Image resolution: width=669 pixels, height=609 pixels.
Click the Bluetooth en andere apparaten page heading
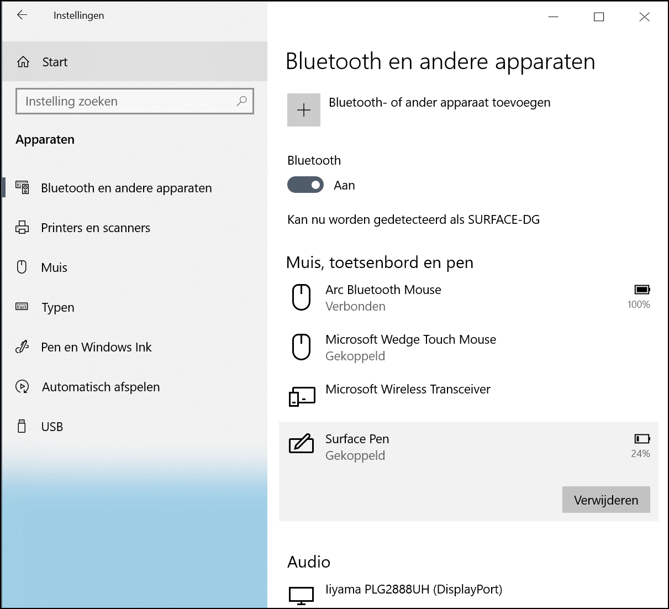(x=440, y=61)
